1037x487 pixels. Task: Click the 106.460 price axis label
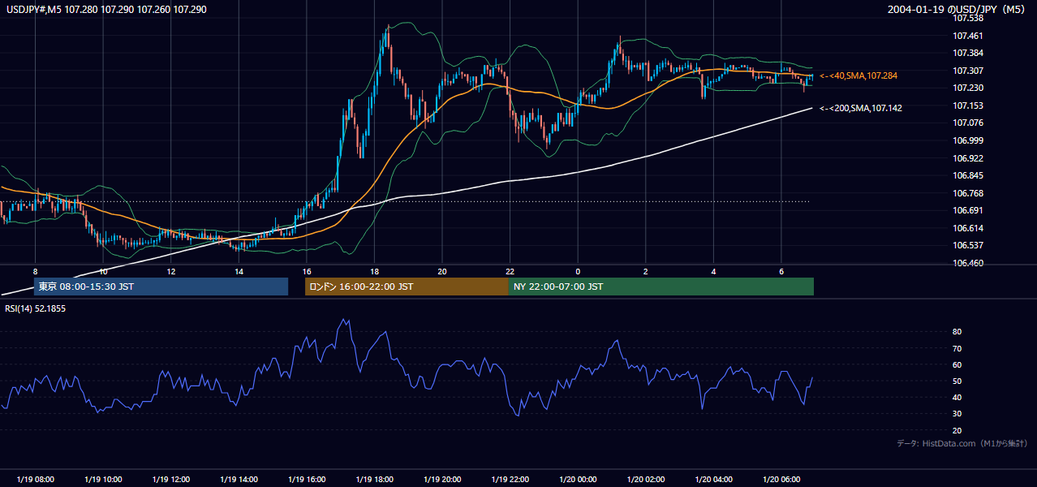coord(969,263)
